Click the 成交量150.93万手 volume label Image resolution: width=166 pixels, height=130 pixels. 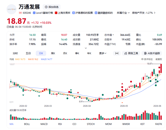[18, 110]
